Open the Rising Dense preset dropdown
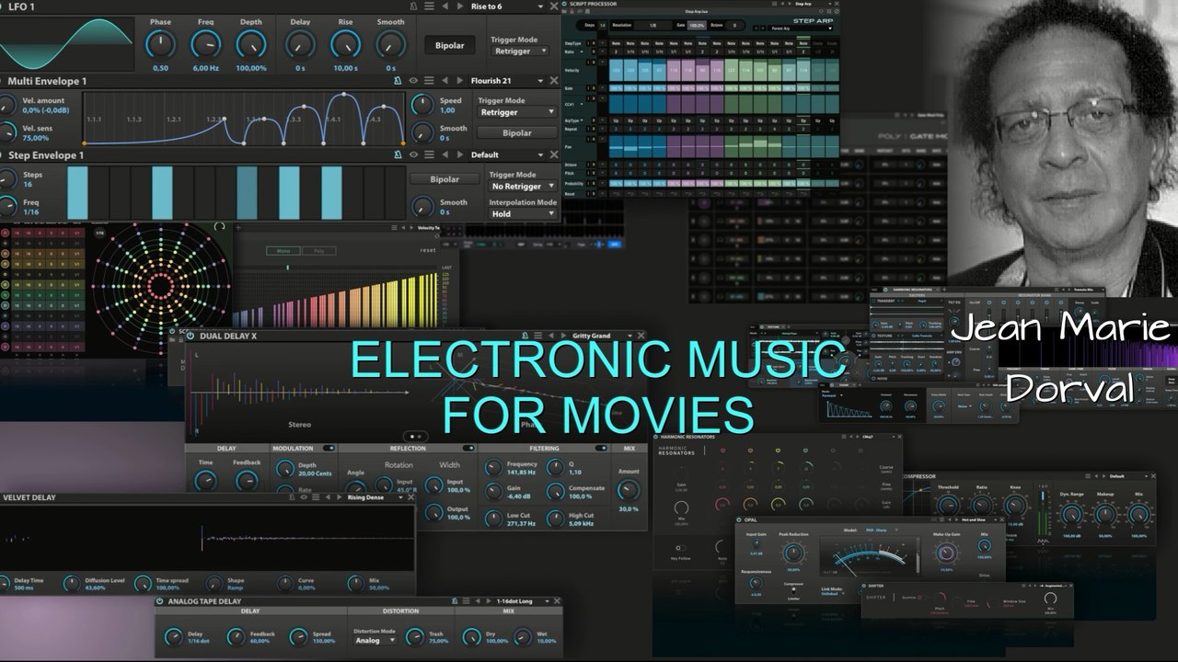1178x662 pixels. (375, 497)
